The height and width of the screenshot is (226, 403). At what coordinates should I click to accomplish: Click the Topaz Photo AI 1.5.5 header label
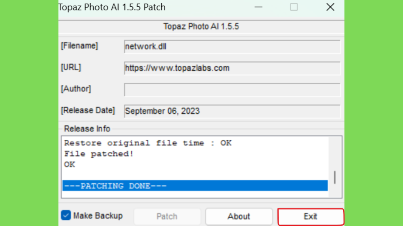point(201,26)
